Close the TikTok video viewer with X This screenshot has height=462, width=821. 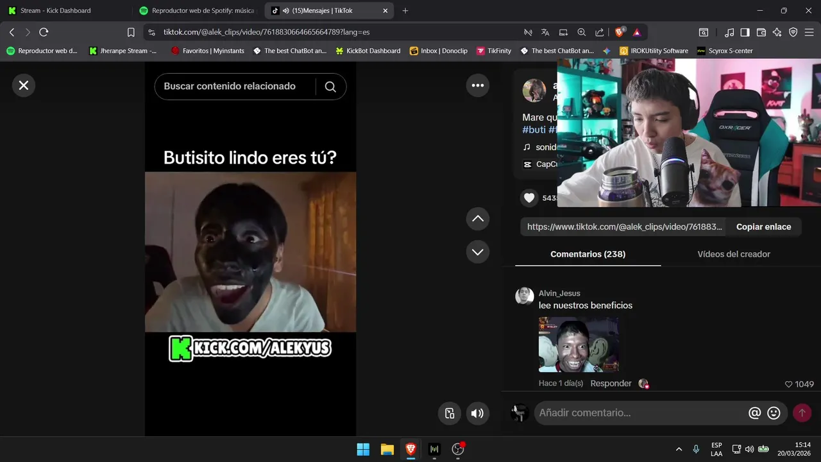pyautogui.click(x=24, y=85)
